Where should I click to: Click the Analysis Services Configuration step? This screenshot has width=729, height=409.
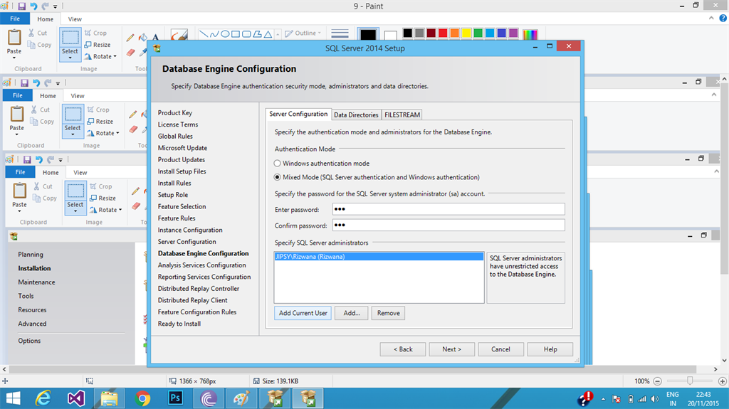[201, 265]
